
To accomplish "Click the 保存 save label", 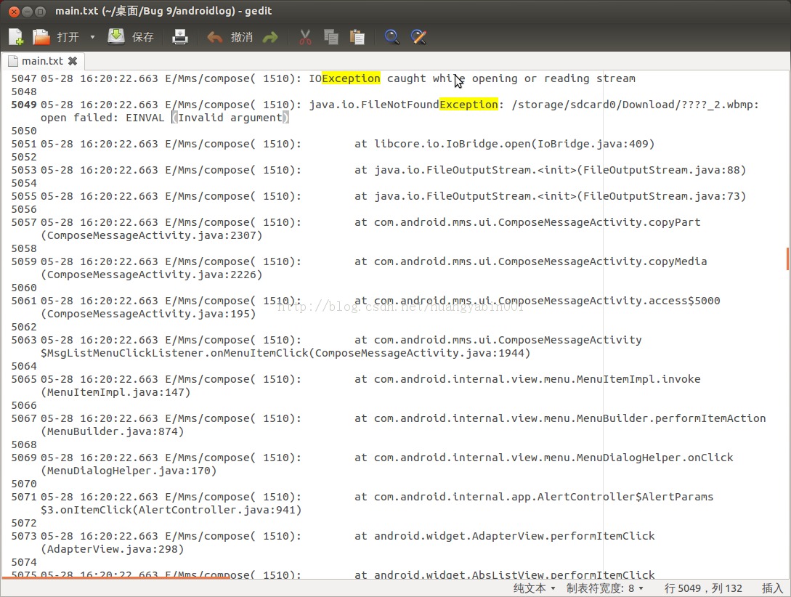I will (x=143, y=37).
